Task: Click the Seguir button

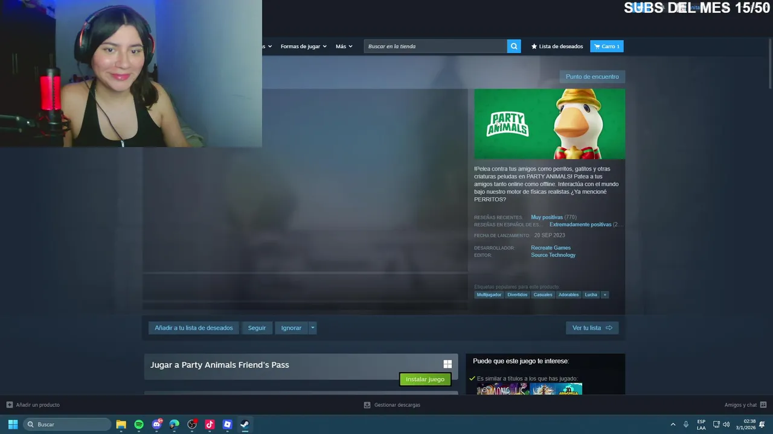Action: coord(257,328)
